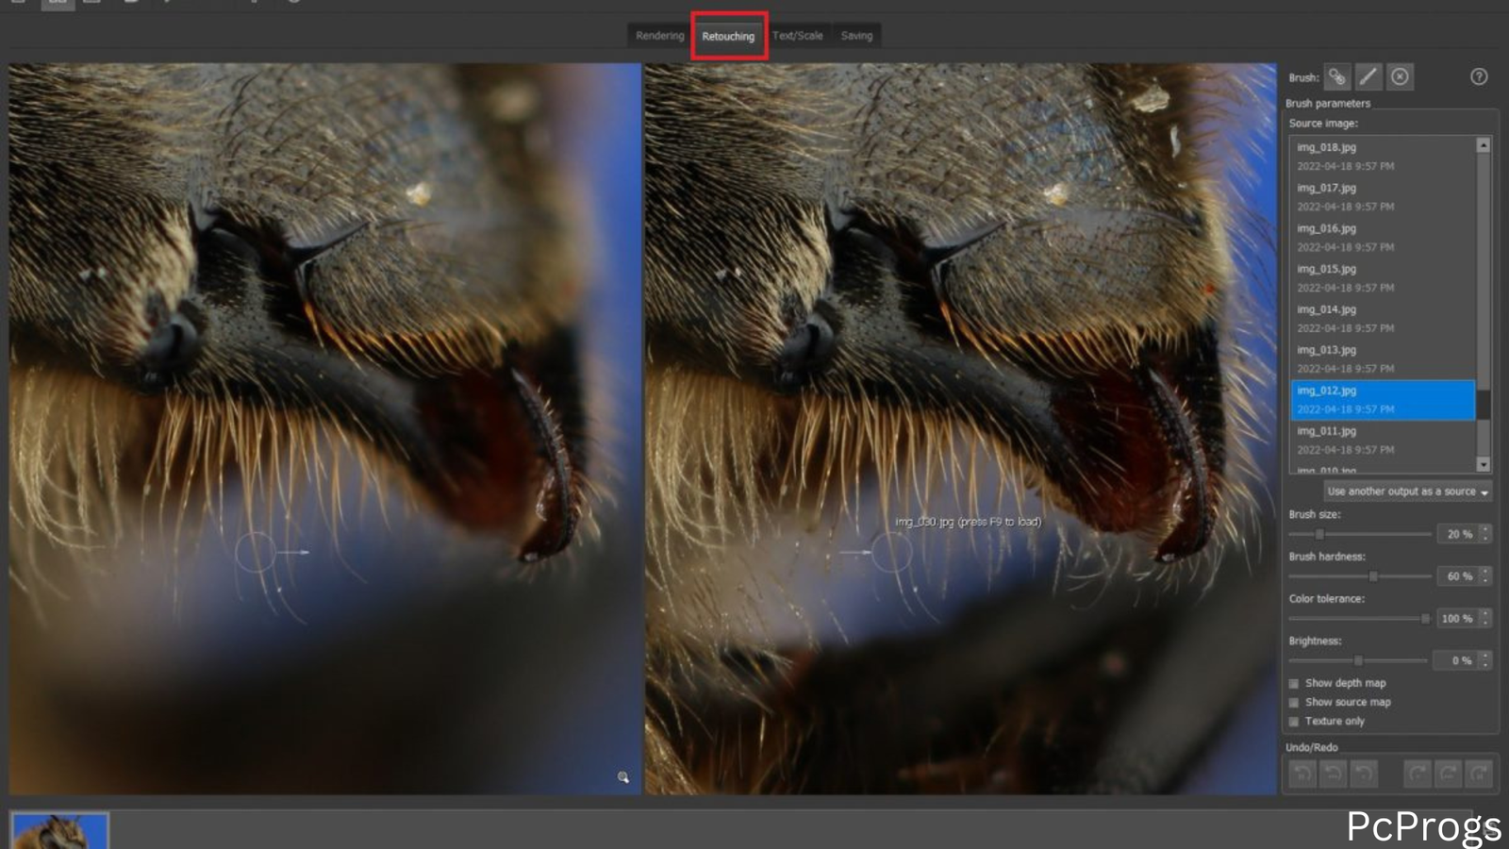Click the undo all steps icon
Image resolution: width=1509 pixels, height=849 pixels.
[x=1302, y=774]
